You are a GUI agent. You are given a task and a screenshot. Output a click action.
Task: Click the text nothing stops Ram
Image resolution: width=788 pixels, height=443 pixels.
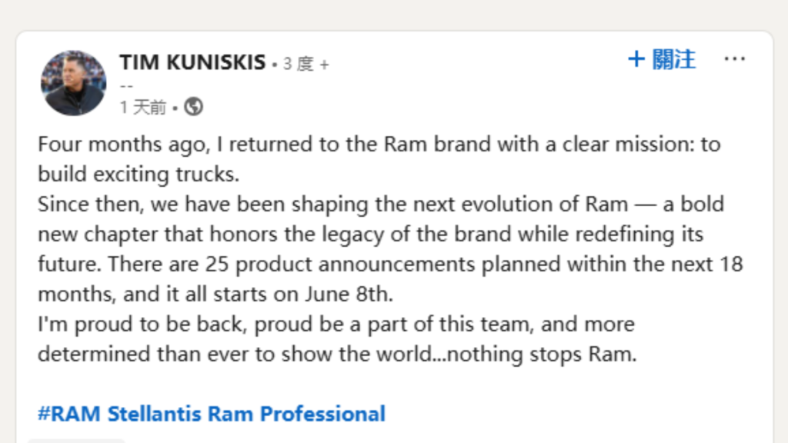click(x=542, y=355)
